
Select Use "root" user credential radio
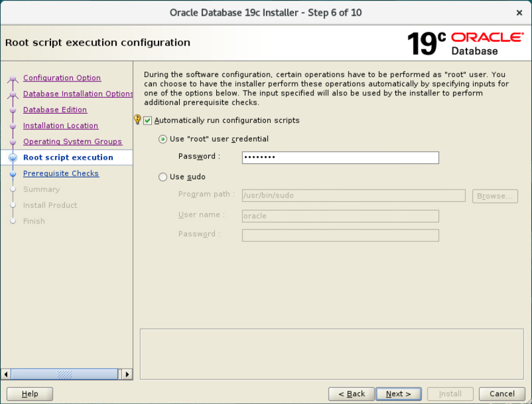pos(163,139)
